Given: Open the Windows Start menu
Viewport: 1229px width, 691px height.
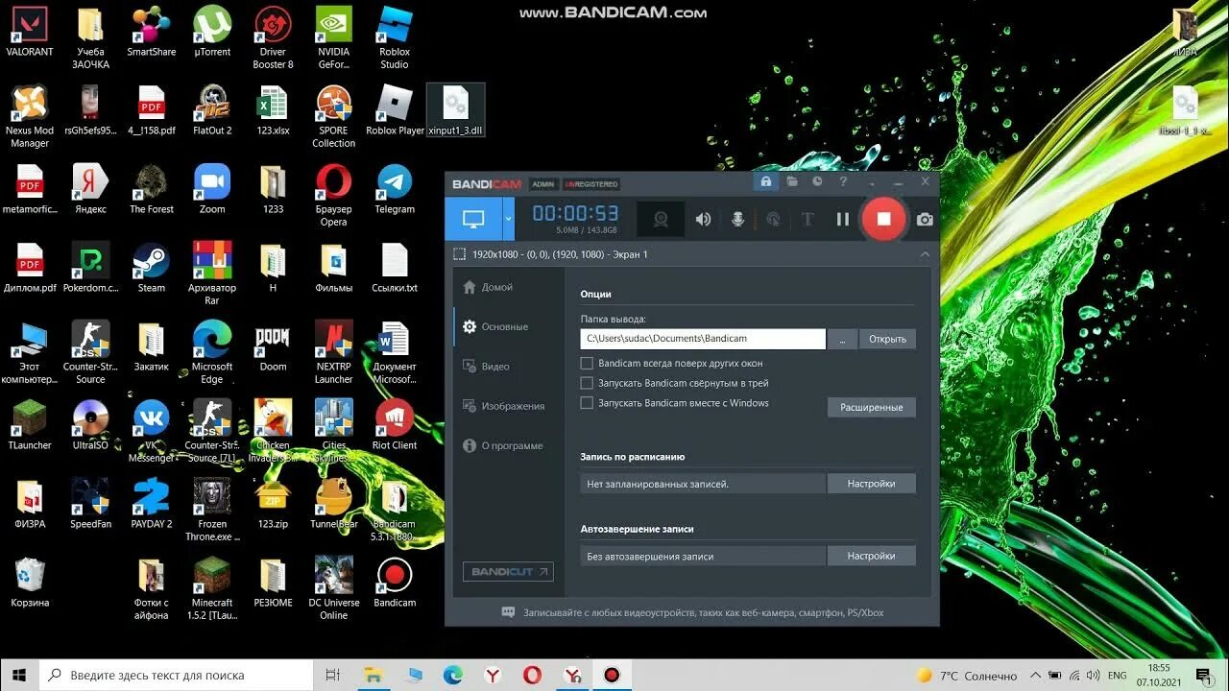Looking at the screenshot, I should coord(19,675).
